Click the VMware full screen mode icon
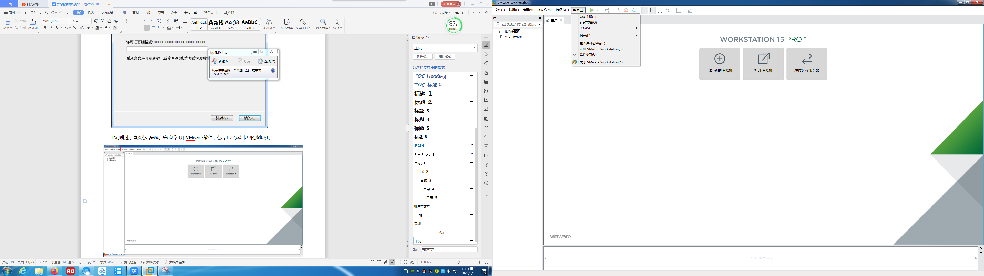This screenshot has width=984, height=276. click(660, 10)
